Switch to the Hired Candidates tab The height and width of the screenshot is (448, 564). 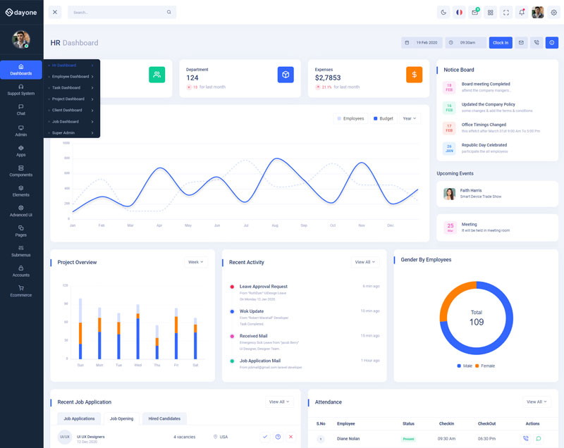pyautogui.click(x=164, y=418)
